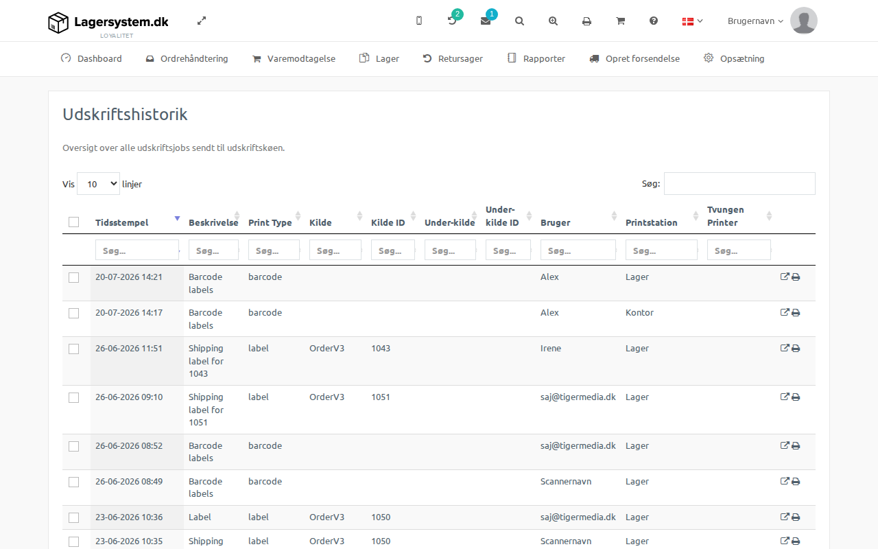Toggle the select-all checkbox in table header
The image size is (878, 549).
pyautogui.click(x=74, y=222)
